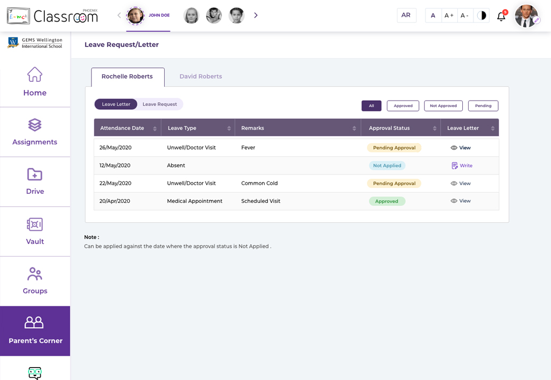The image size is (551, 380).
Task: Switch language with AR button
Action: click(x=407, y=15)
